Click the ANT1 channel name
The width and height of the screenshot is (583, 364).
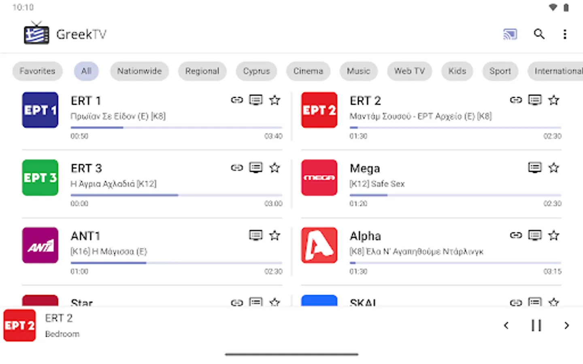(x=85, y=236)
